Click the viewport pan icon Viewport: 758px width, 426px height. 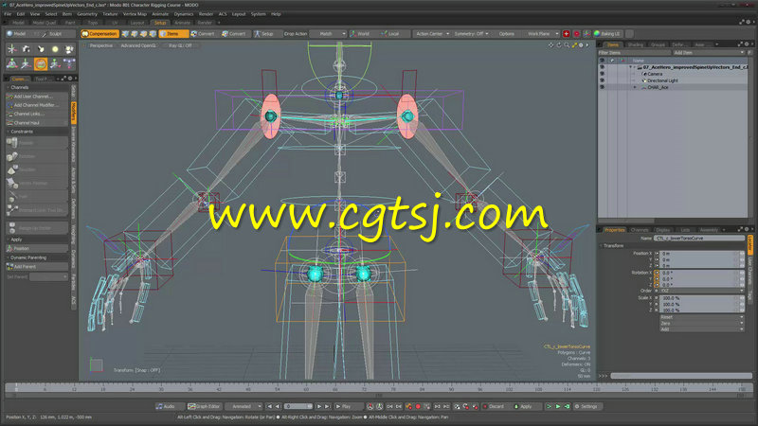tap(550, 45)
